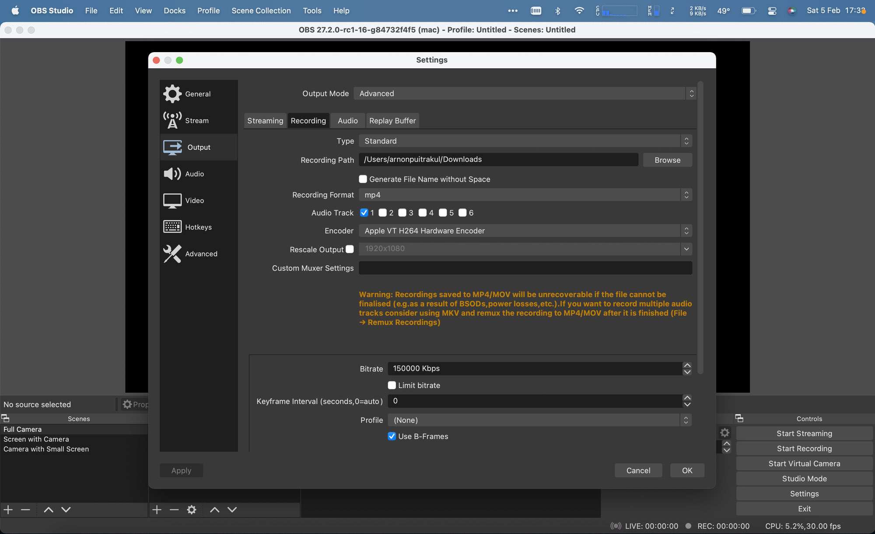Check Audio Track 5
The width and height of the screenshot is (875, 534).
point(443,213)
